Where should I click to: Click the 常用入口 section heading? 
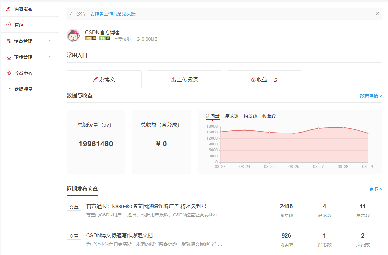pos(77,55)
